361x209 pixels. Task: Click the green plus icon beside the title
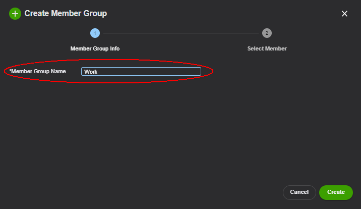coord(15,14)
